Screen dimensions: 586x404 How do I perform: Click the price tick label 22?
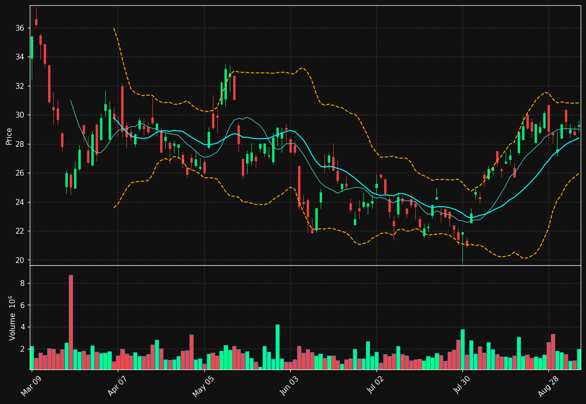tap(20, 231)
